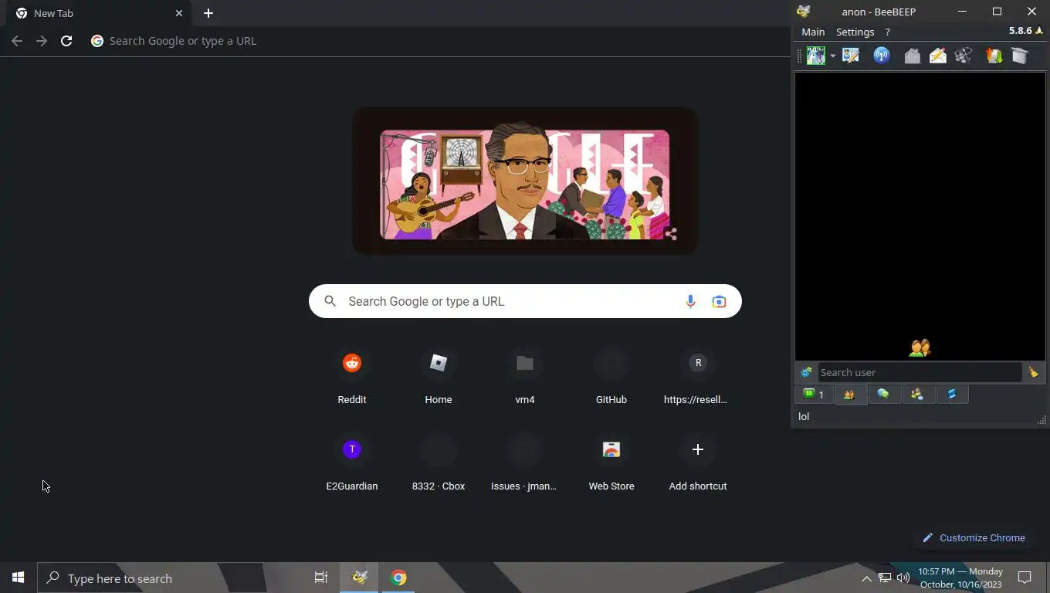Image resolution: width=1050 pixels, height=593 pixels.
Task: Open the Web Store shortcut
Action: point(611,463)
